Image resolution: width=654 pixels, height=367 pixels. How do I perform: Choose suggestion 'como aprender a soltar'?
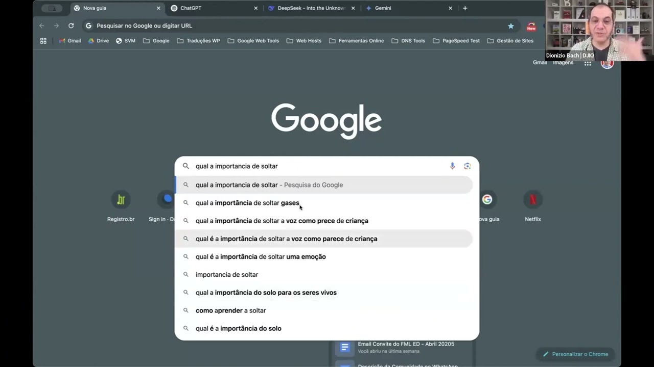231,310
